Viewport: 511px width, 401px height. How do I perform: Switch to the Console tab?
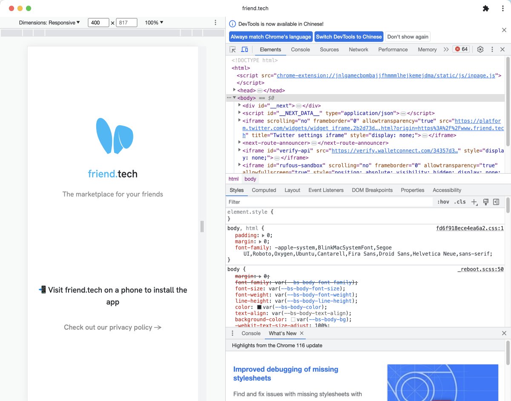[300, 49]
